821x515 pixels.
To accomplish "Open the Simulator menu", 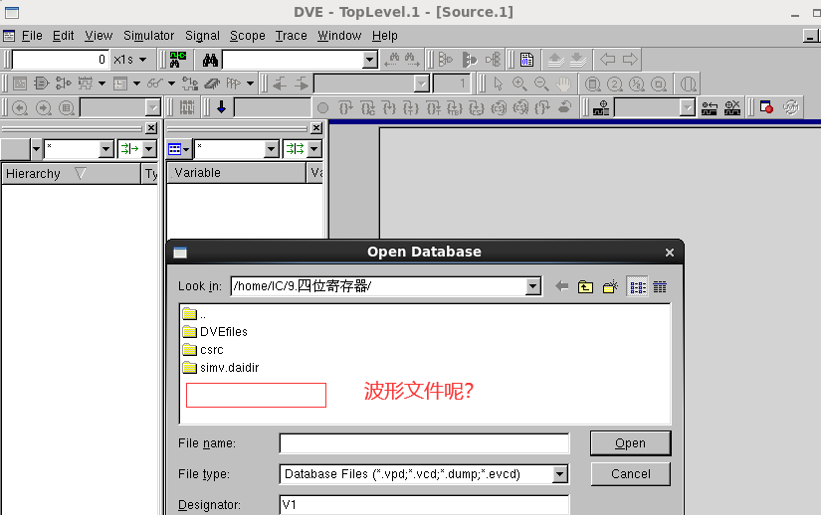I will [x=148, y=36].
